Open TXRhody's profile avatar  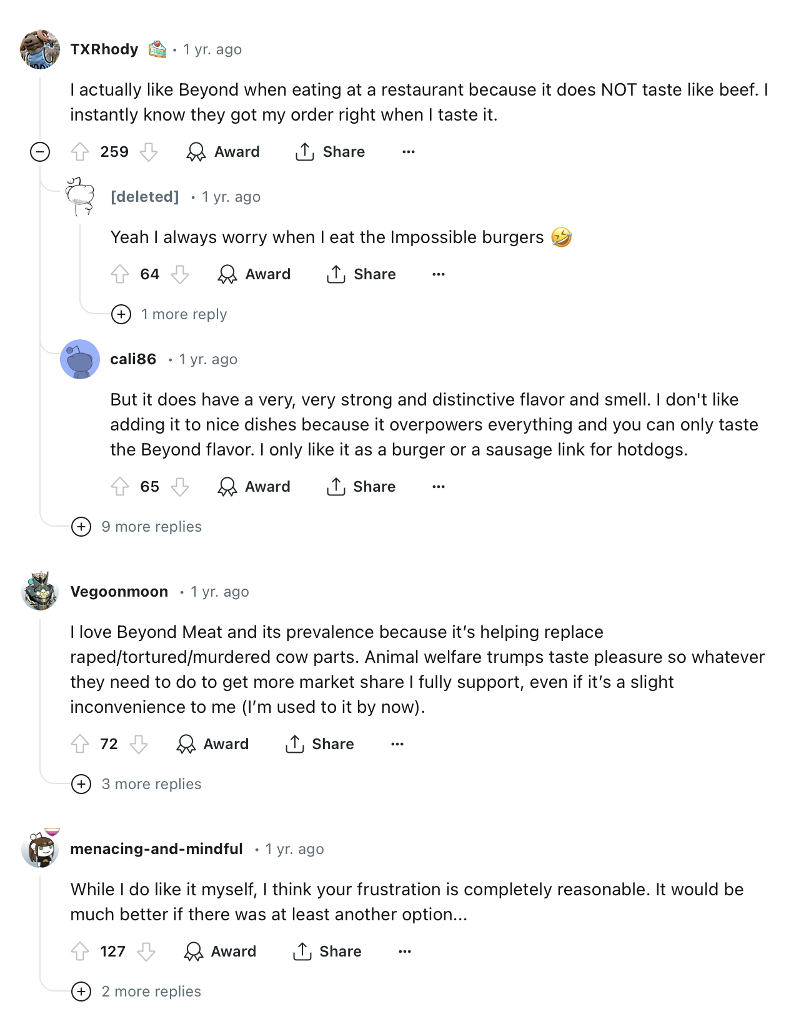pyautogui.click(x=40, y=49)
